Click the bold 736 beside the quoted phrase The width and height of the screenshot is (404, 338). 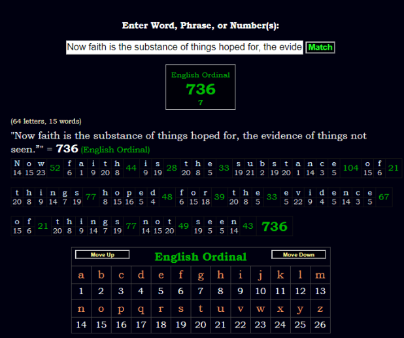point(67,148)
